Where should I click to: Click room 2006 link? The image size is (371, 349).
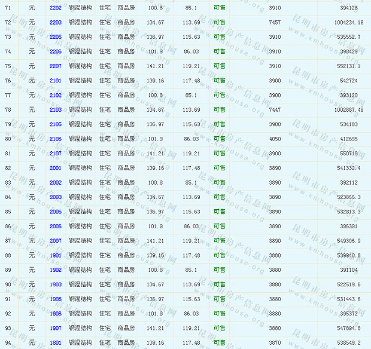pyautogui.click(x=56, y=226)
